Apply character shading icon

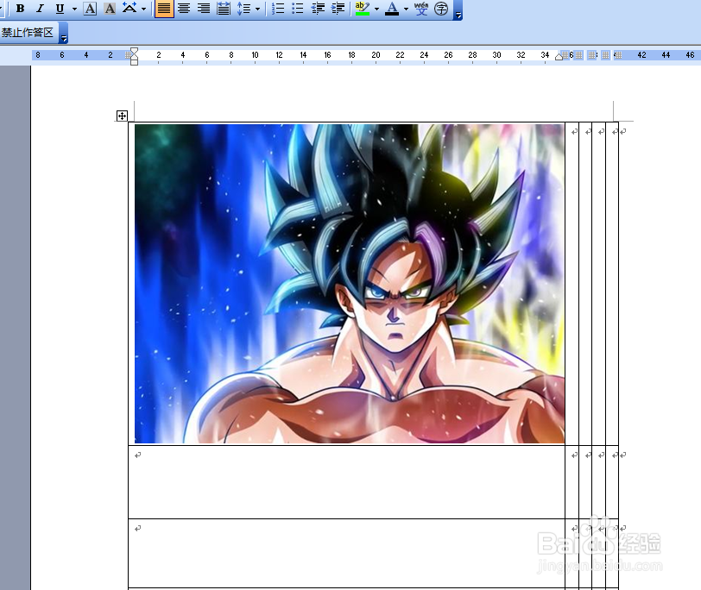point(110,8)
